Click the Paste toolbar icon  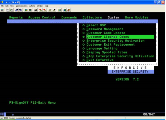12,10
